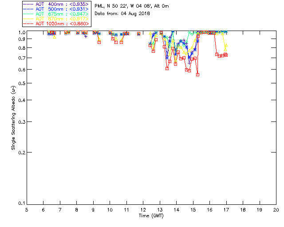Viewport: 284px width, 227px height.
Task: Click the 'Data from: 04 Aug 2018' text
Action: pos(122,14)
